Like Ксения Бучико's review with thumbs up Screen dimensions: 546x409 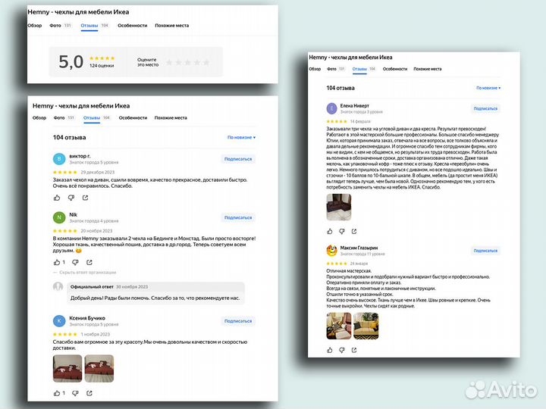57,392
